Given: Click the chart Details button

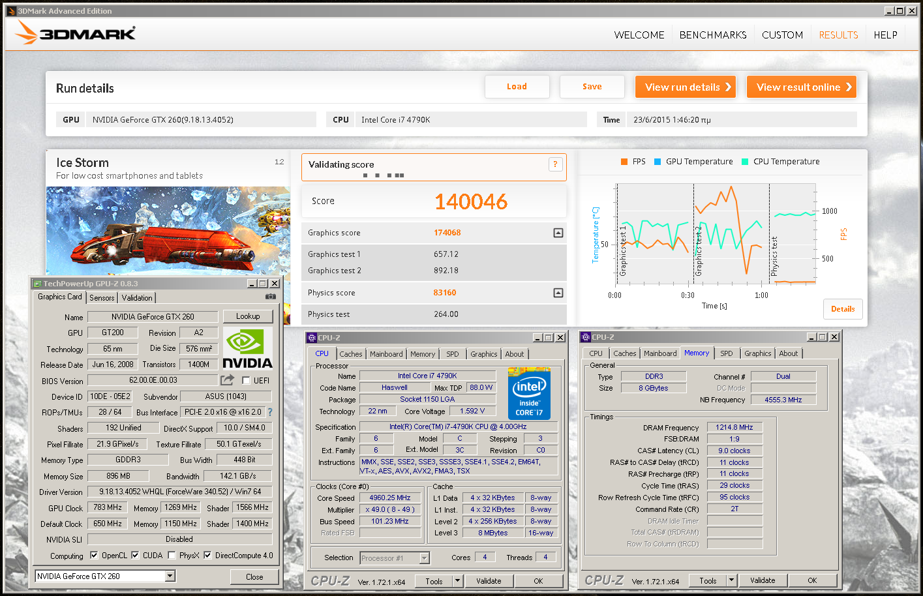Looking at the screenshot, I should tap(843, 309).
